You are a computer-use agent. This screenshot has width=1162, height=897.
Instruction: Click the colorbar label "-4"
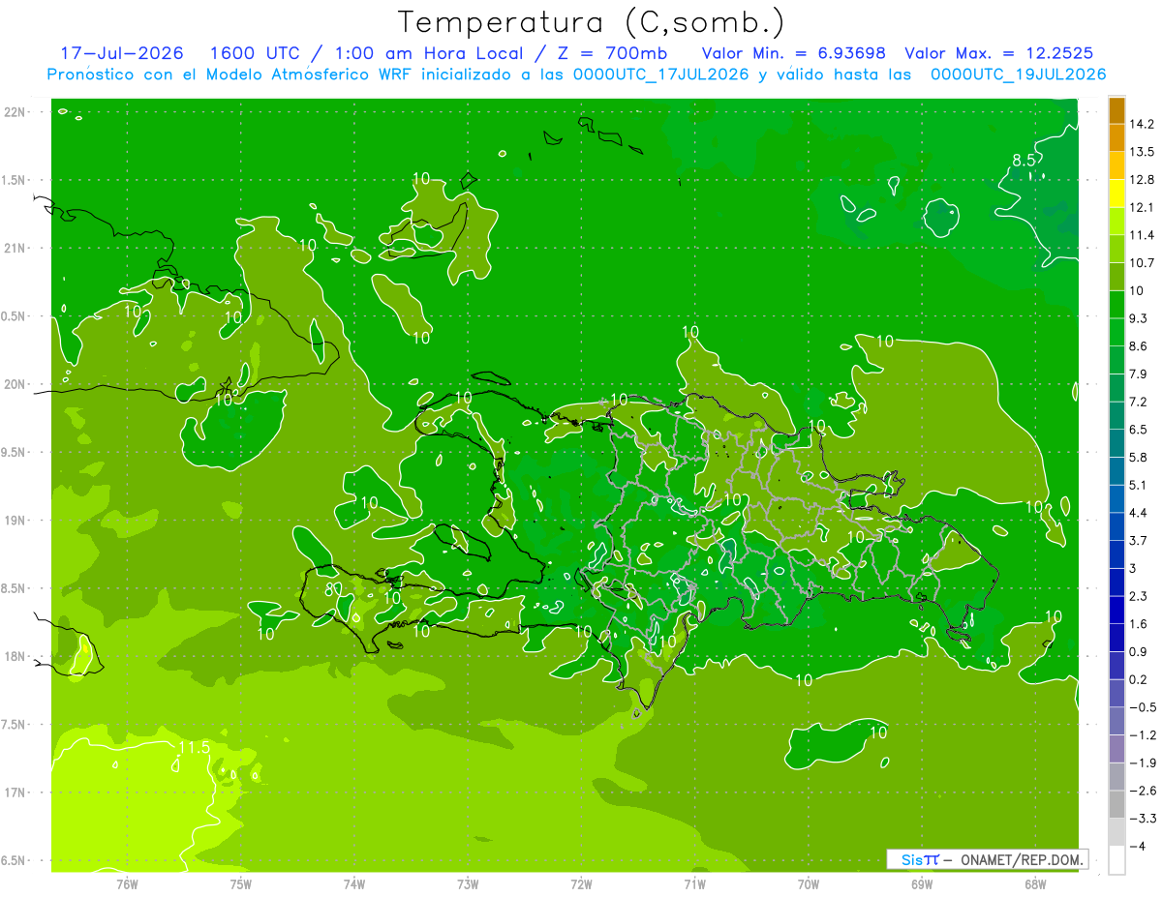coord(1137,846)
